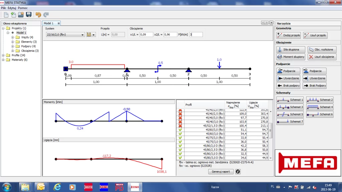Viewport: 342px width, 192px height.
Task: Select the 1.0 point load arrow on beam
Action: point(219,65)
